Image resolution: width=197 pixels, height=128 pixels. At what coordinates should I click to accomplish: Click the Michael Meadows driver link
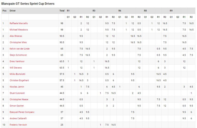click(x=18, y=30)
